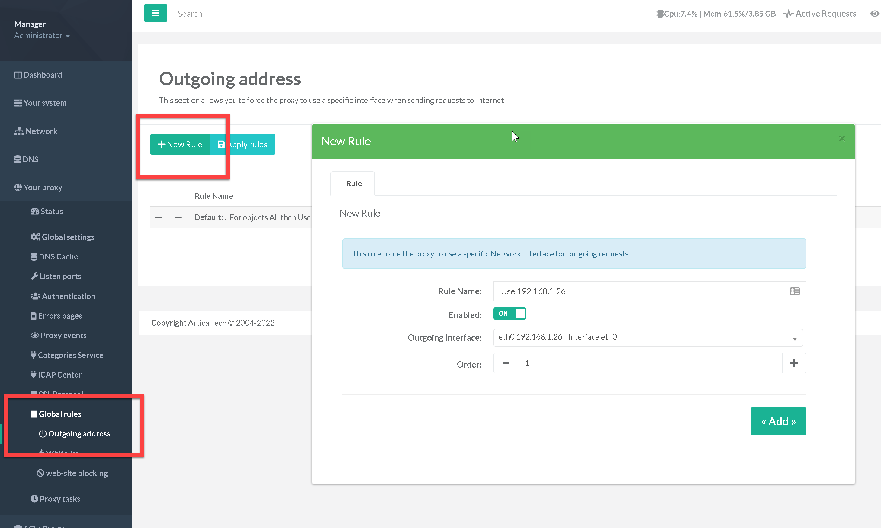Expand the Administrator user dropdown
This screenshot has height=528, width=881.
coord(42,36)
